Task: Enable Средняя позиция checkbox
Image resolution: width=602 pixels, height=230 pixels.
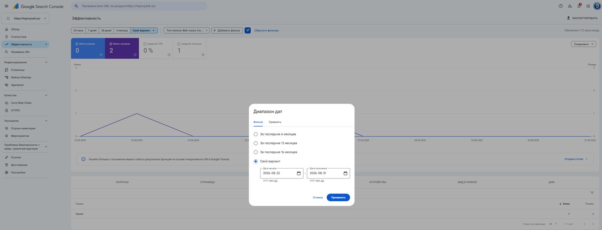Action: pyautogui.click(x=178, y=44)
